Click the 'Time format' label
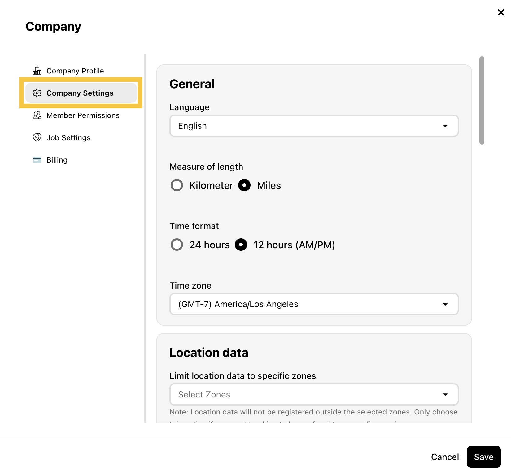 pyautogui.click(x=194, y=226)
